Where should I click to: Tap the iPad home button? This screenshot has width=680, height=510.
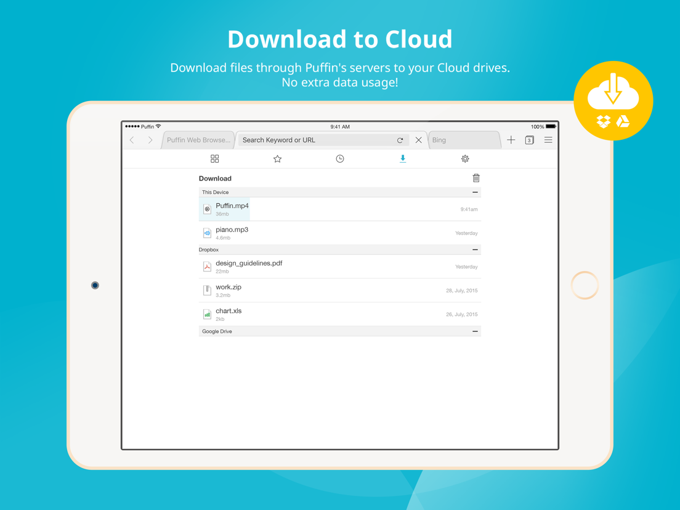click(x=585, y=285)
